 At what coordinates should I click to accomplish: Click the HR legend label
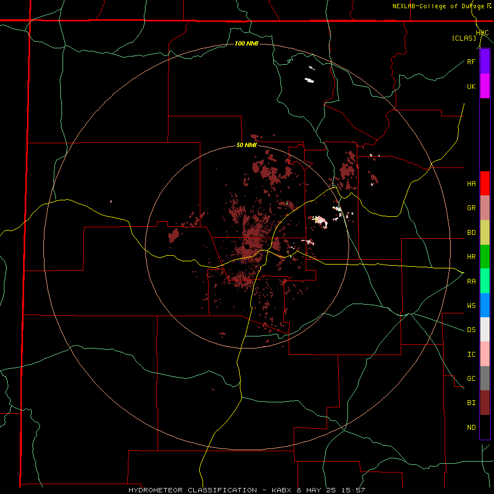471,257
